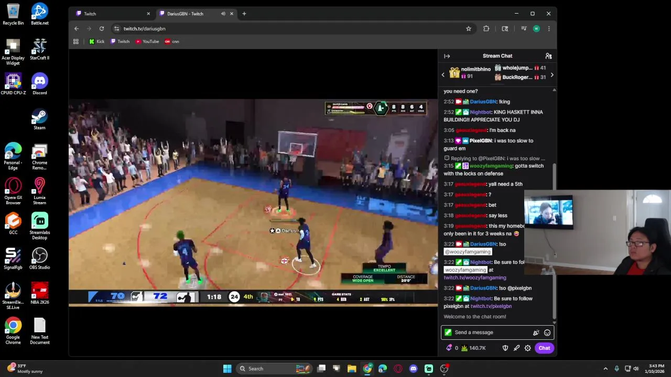Screen dimensions: 671x377
Task: Send message with the Chat button
Action: (544, 348)
